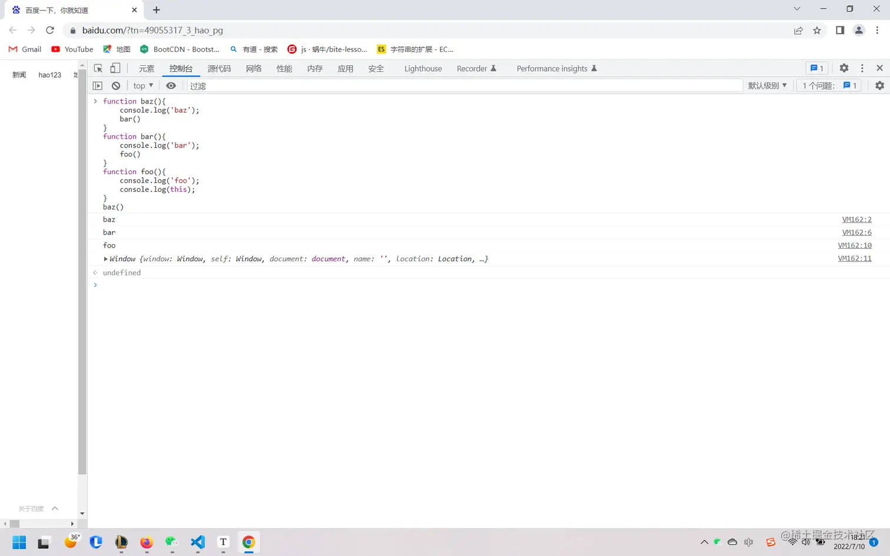Switch to the Lighthouse tab
890x556 pixels.
[423, 69]
